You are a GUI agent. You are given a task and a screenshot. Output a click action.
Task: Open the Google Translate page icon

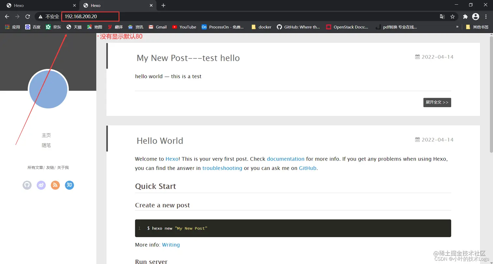tap(442, 17)
